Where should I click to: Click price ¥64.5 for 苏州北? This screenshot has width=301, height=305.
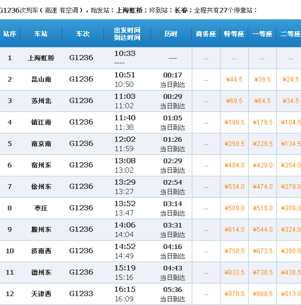pyautogui.click(x=262, y=101)
